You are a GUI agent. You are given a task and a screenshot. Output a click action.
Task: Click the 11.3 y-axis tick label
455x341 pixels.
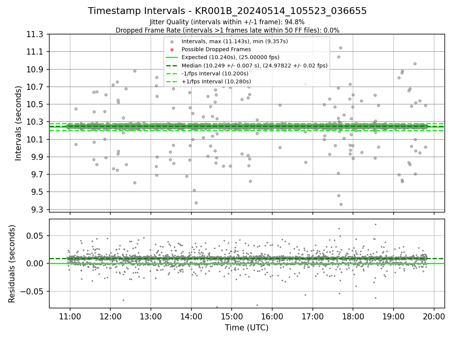(x=36, y=34)
